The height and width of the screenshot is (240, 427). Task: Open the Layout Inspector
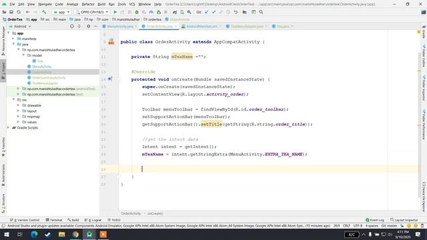(404, 220)
